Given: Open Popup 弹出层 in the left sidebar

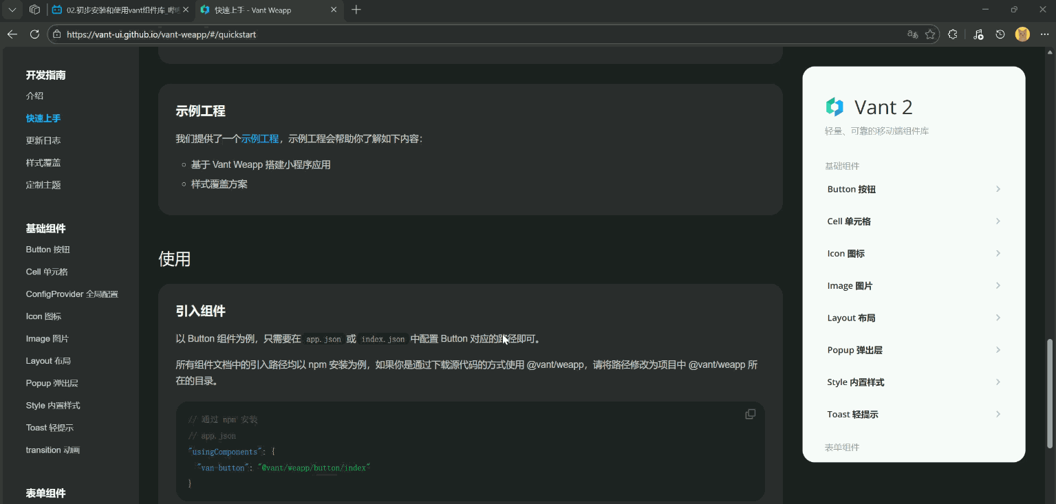Looking at the screenshot, I should pyautogui.click(x=52, y=383).
